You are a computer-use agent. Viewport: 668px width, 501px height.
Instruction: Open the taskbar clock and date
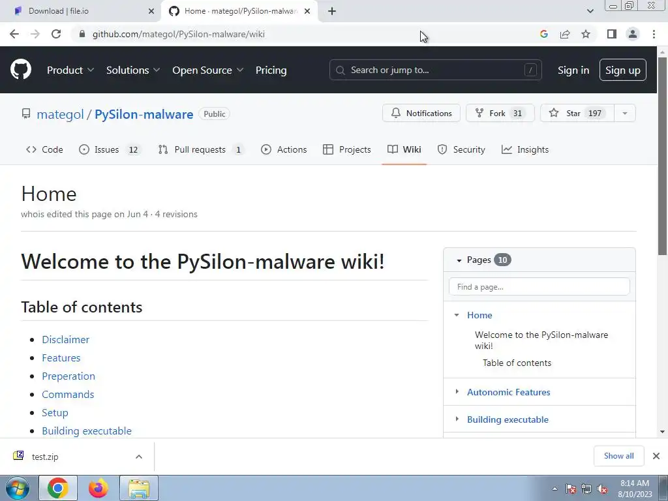click(635, 489)
